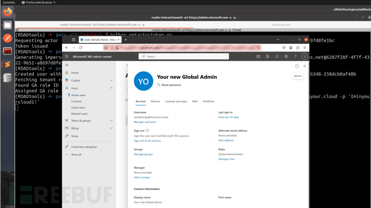This screenshot has height=208, width=371.
Task: Select the User Details Panel browser tab
Action: [x=100, y=40]
